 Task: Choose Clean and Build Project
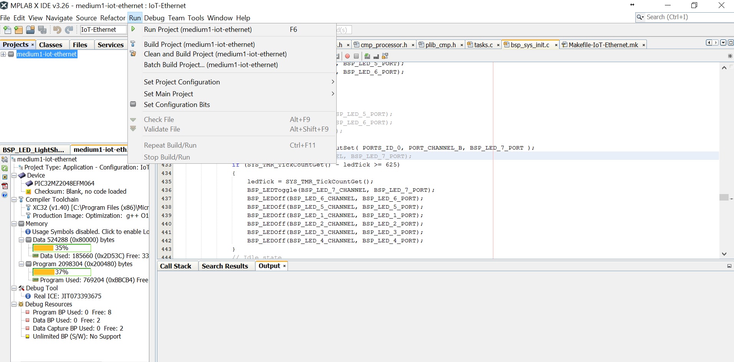coord(232,54)
